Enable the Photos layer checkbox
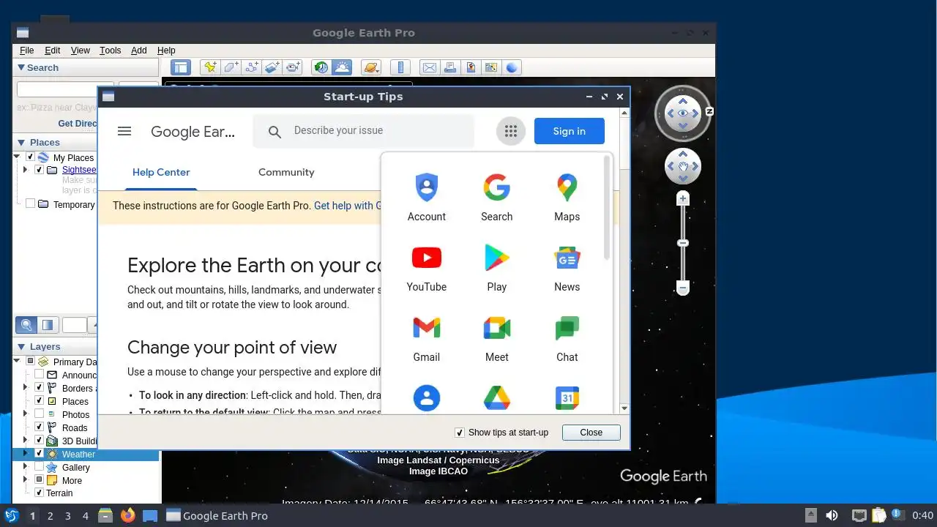Image resolution: width=937 pixels, height=527 pixels. pyautogui.click(x=39, y=414)
